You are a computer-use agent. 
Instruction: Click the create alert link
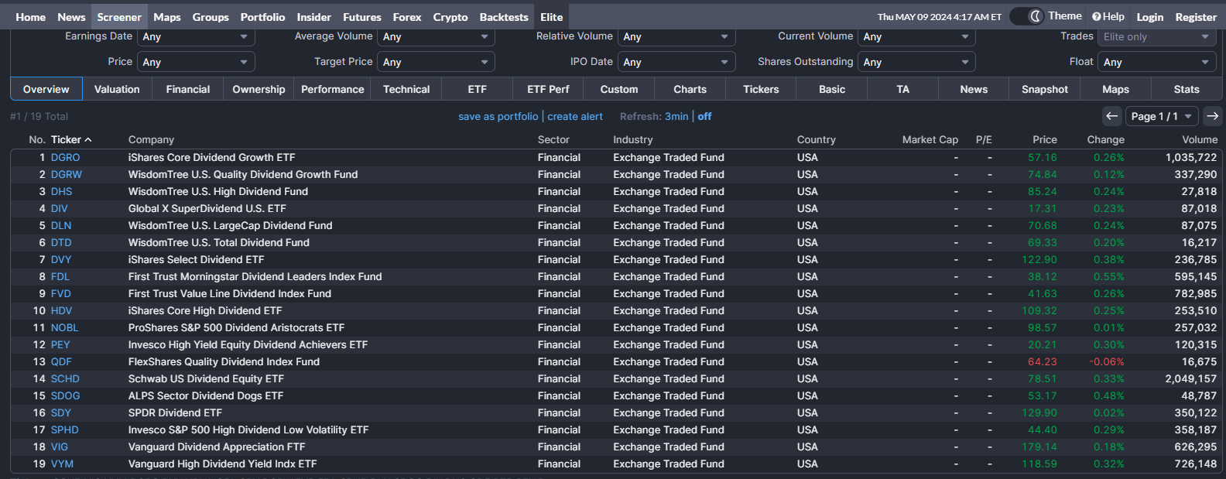(575, 116)
